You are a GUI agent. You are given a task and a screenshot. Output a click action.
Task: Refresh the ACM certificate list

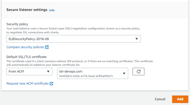click(139, 71)
